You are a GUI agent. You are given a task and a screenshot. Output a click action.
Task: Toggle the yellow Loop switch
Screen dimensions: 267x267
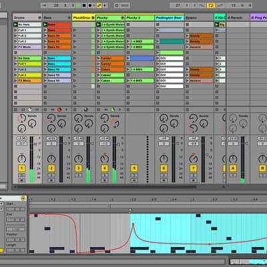(x=211, y=5)
